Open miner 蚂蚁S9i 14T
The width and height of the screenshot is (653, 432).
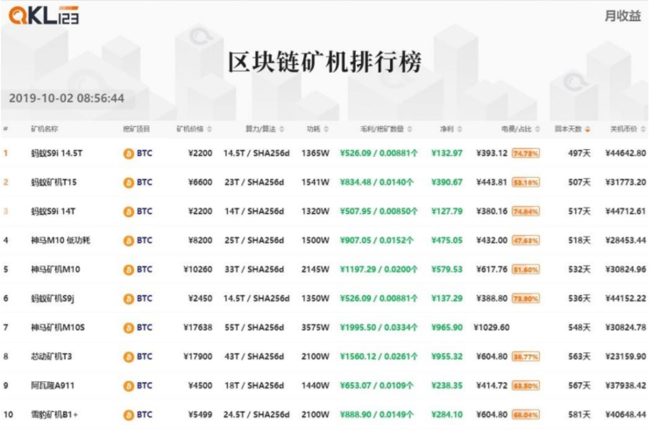[53, 211]
